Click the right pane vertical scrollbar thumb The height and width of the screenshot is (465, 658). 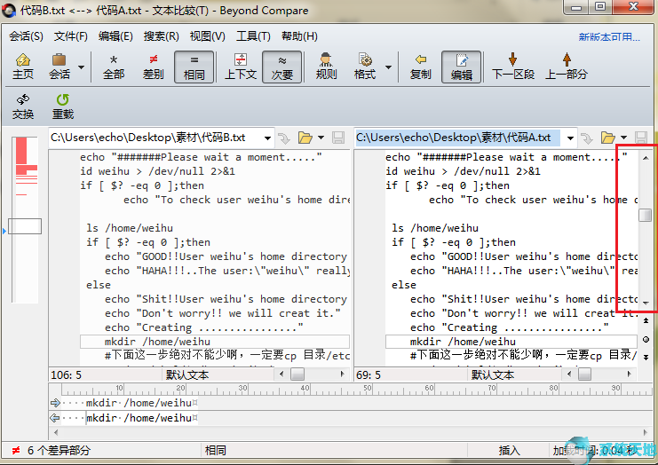point(646,215)
